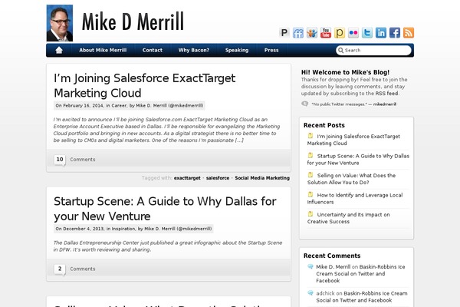The image size is (460, 307).
Task: Click the Comments label next to 10
Action: pyautogui.click(x=83, y=160)
